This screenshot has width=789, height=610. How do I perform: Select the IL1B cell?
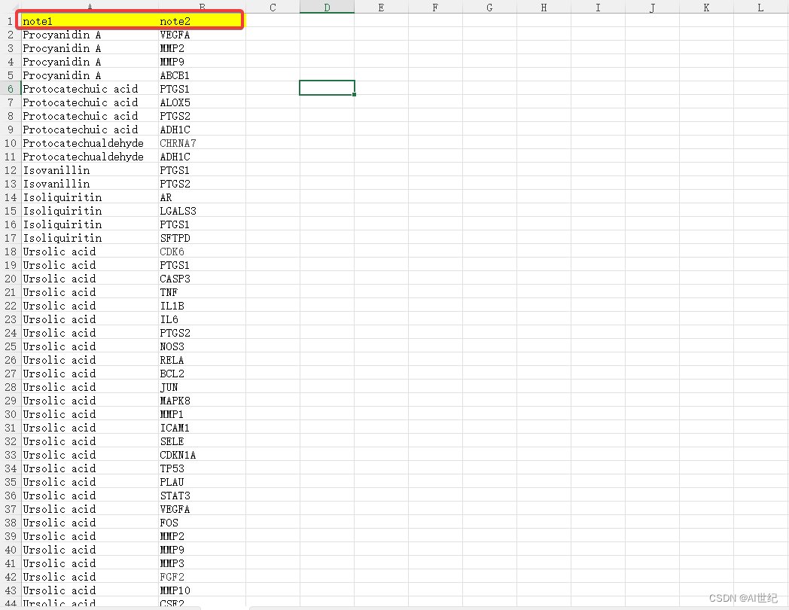(202, 306)
